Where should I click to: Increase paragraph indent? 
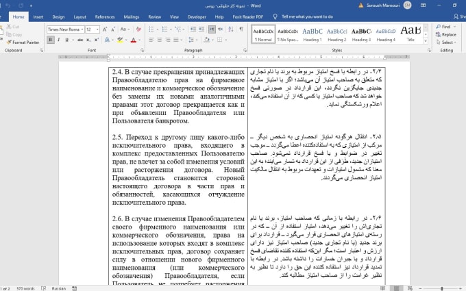[201, 29]
